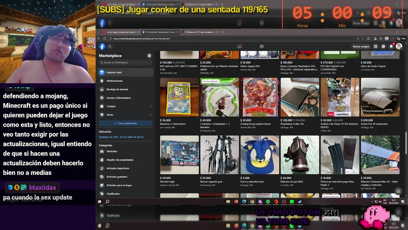This screenshot has height=230, width=408.
Task: Select the Facebook Marketplace browser tab
Action: [x=160, y=32]
